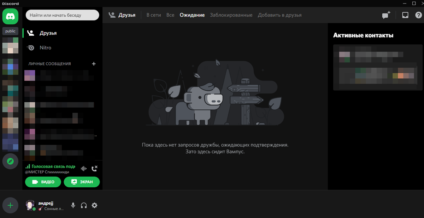Open the help question mark icon
Image resolution: width=424 pixels, height=218 pixels.
click(x=418, y=15)
